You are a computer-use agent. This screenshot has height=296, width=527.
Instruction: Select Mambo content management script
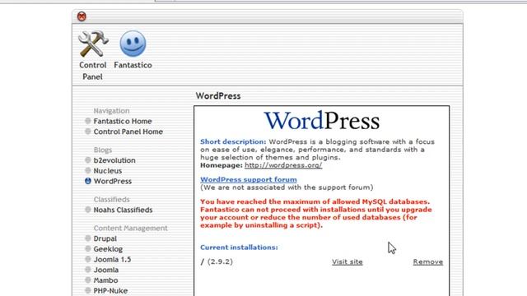pos(105,280)
